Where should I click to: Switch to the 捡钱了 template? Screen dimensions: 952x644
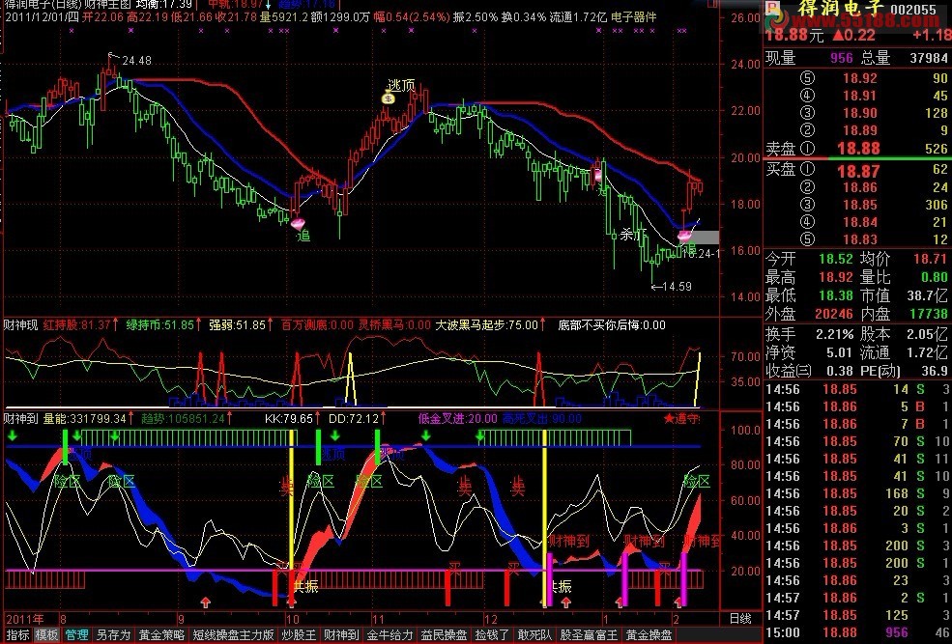click(492, 635)
